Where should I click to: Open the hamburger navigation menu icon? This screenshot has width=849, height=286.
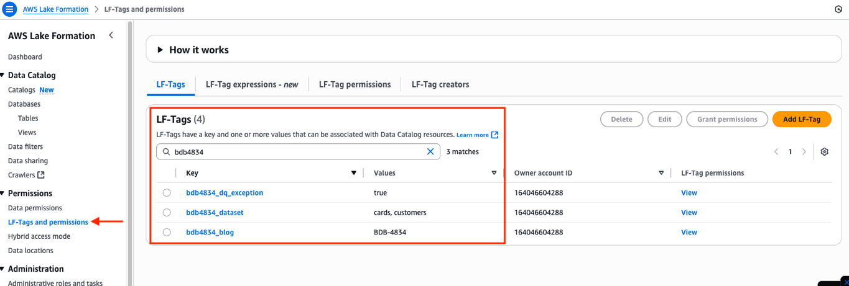click(10, 9)
